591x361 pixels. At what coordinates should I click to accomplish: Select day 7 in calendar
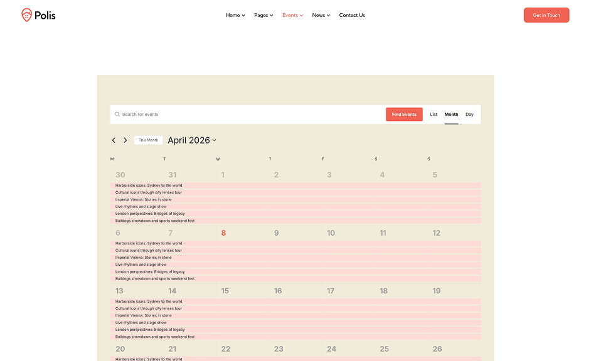tap(171, 233)
